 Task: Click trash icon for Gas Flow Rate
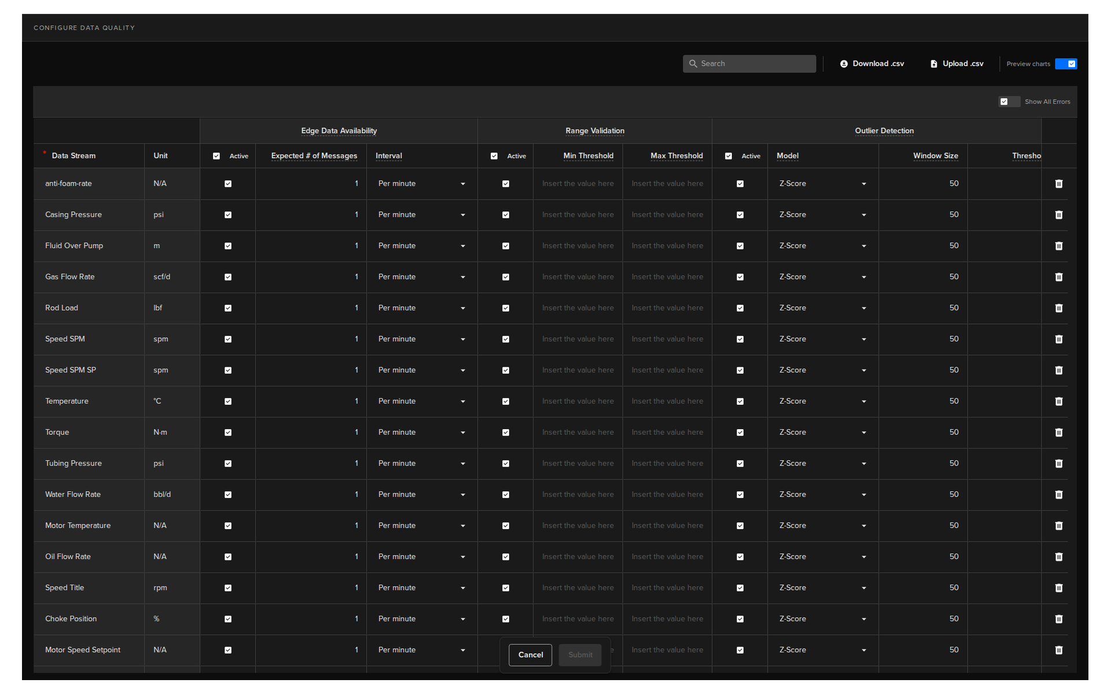click(1058, 277)
